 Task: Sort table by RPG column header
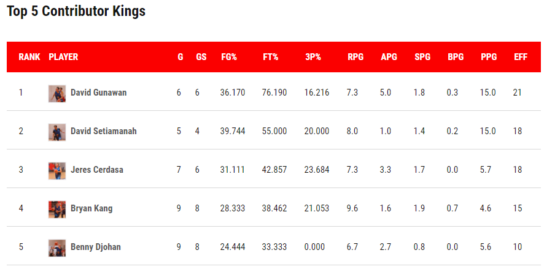coord(355,57)
